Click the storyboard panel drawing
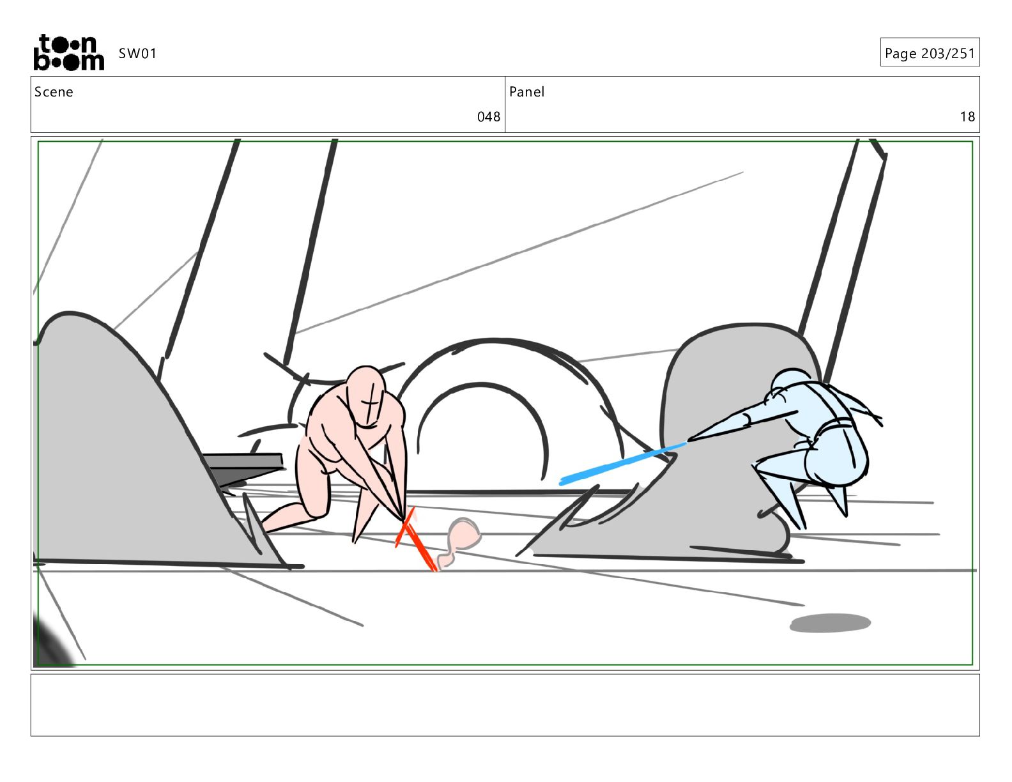Viewport: 1012px width, 782px height. pos(505,403)
